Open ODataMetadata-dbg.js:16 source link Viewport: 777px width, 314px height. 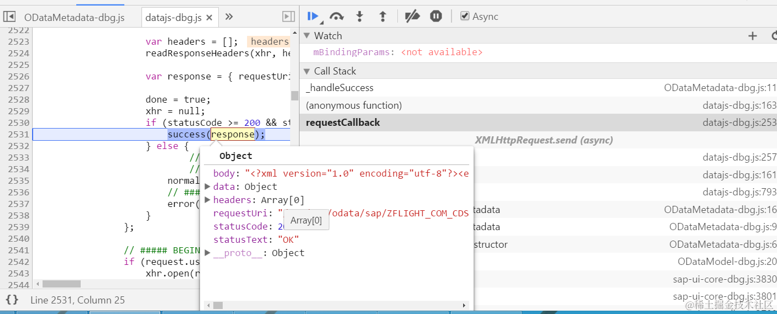721,210
